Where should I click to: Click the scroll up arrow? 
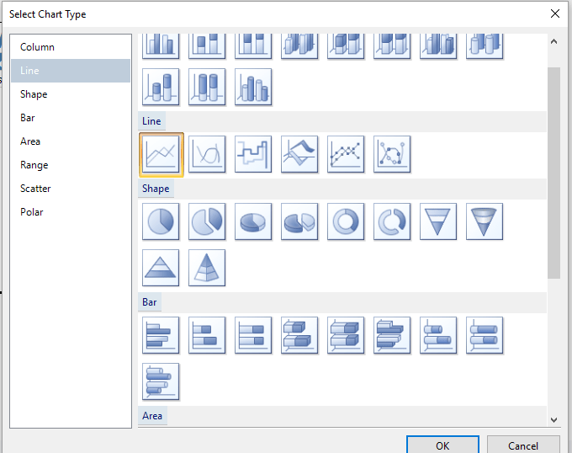click(553, 40)
